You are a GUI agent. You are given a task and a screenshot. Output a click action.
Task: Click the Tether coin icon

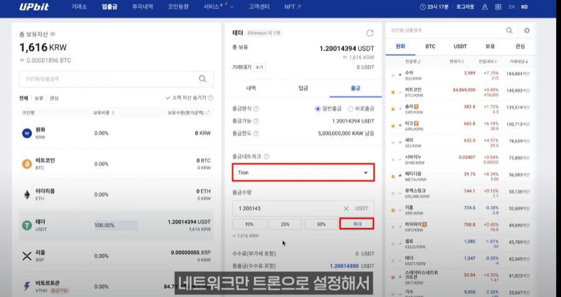(x=27, y=225)
